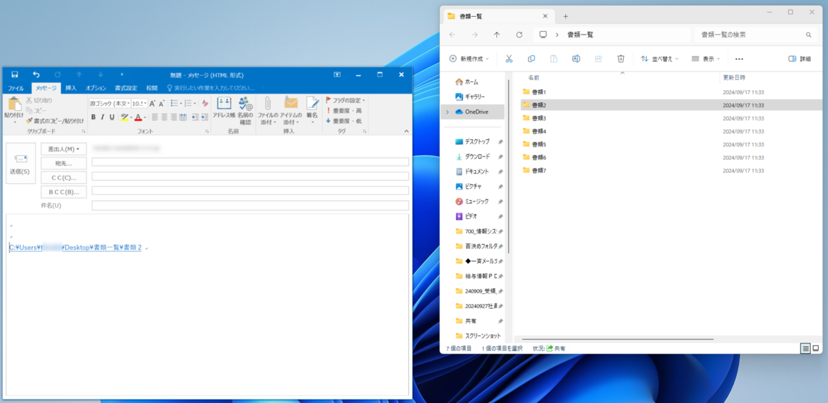Viewport: 828px width, 403px height.
Task: Click the Delete trash icon in Explorer
Action: point(621,59)
